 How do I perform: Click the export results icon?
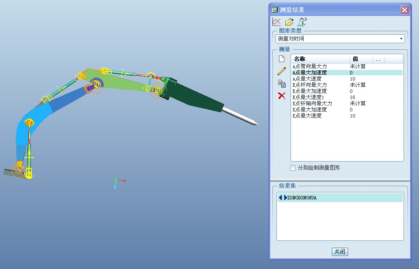[302, 22]
